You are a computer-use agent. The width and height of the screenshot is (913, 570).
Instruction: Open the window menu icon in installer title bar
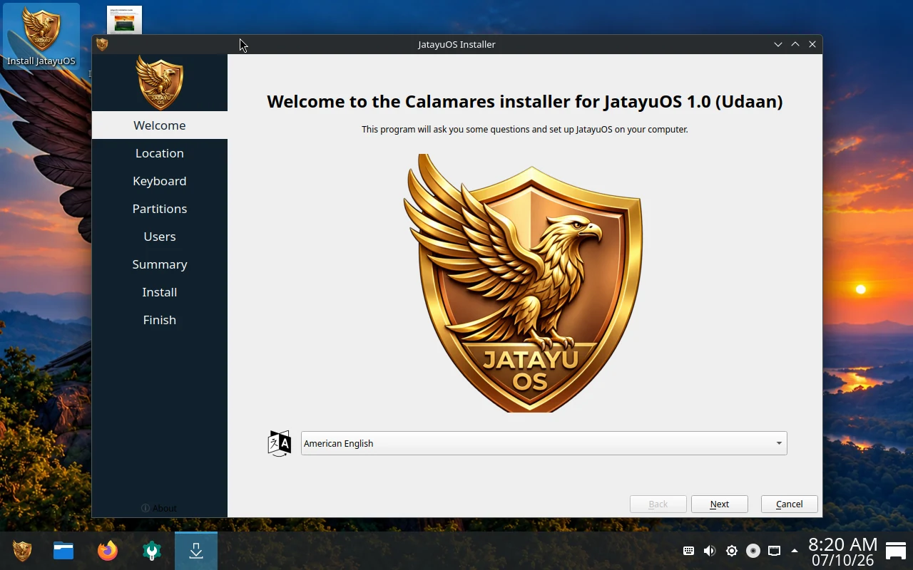pyautogui.click(x=102, y=44)
